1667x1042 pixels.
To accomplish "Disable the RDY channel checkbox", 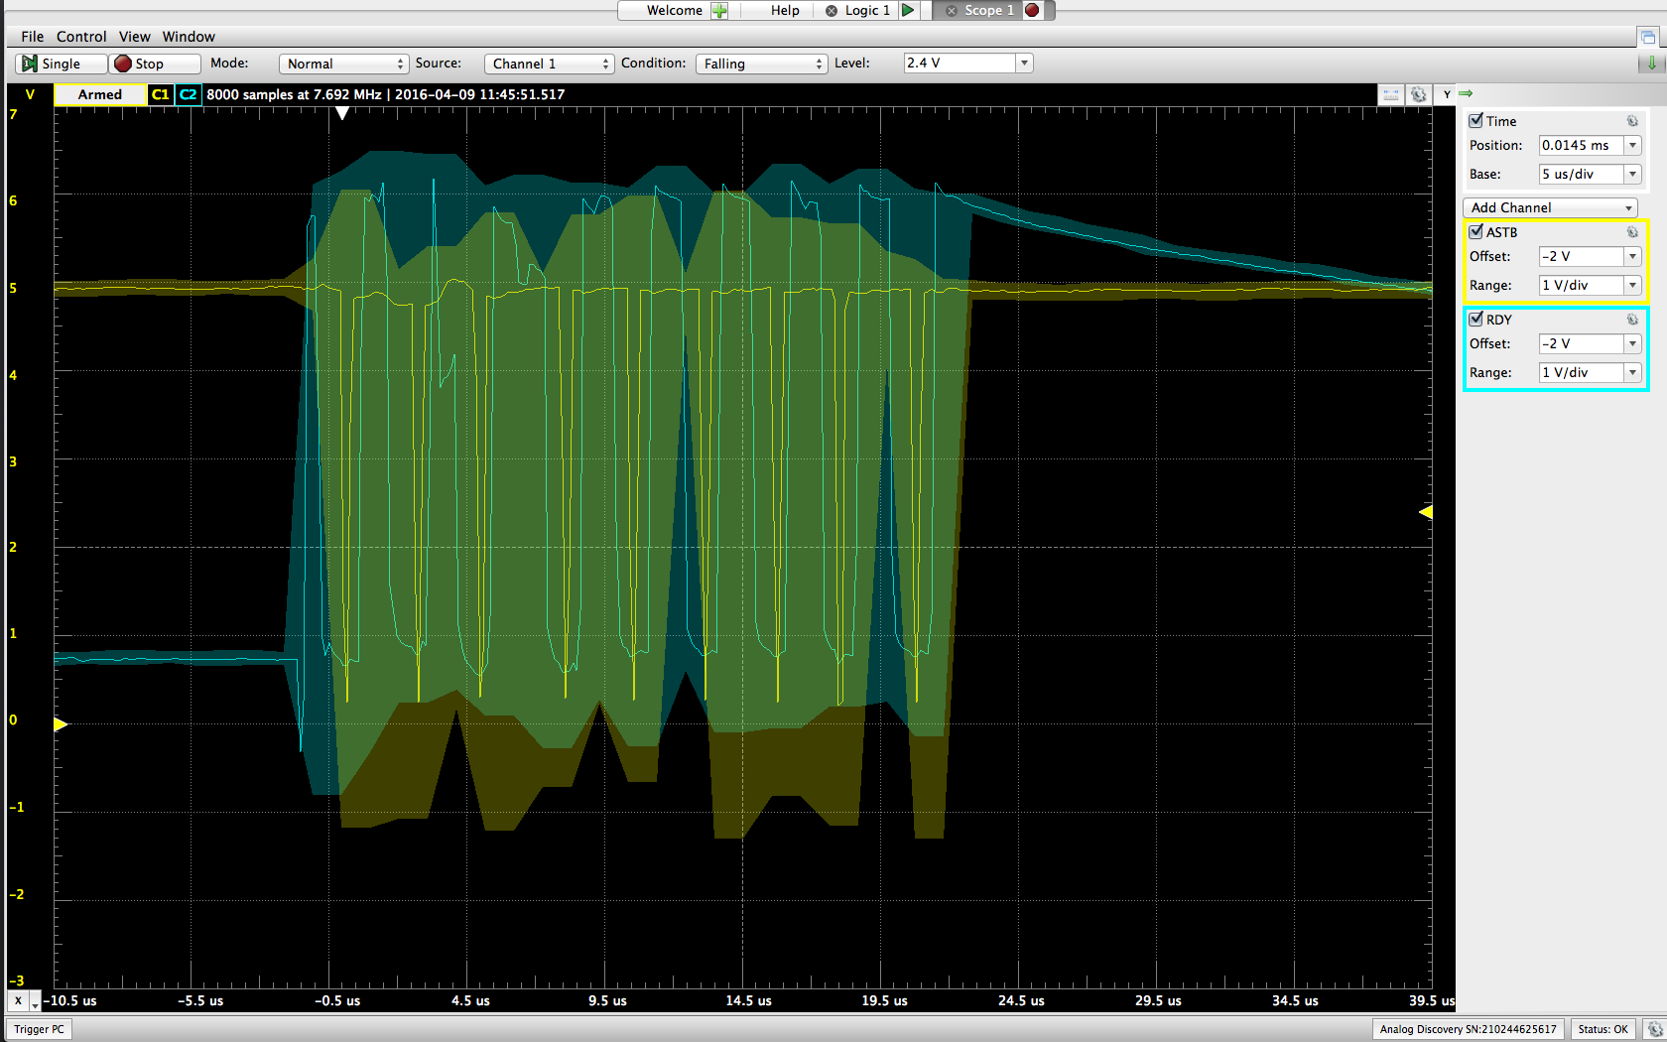I will [1476, 319].
